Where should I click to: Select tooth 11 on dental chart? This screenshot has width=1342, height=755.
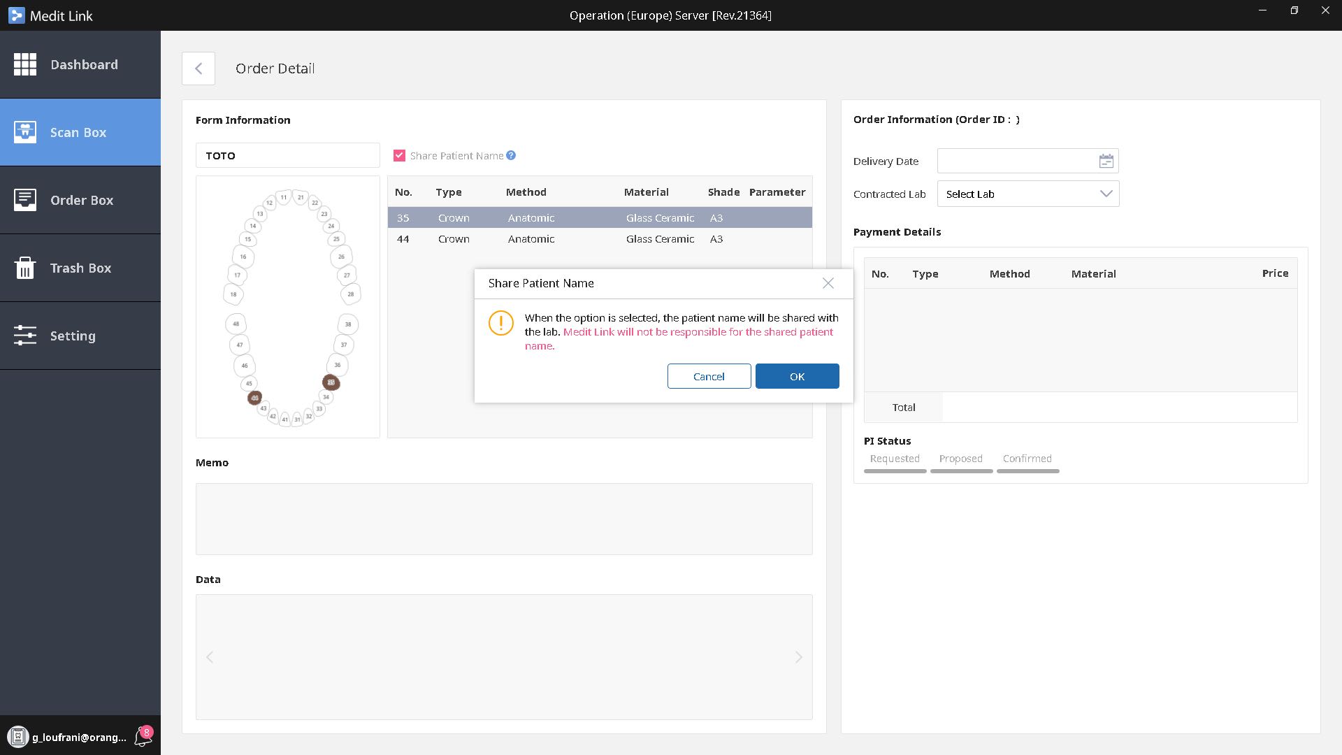(x=284, y=197)
